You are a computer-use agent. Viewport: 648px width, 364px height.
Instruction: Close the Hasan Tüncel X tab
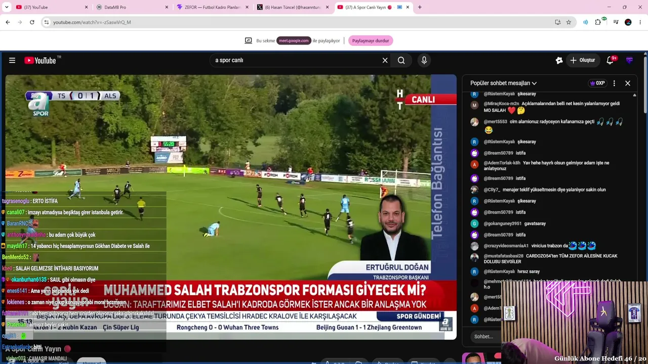(x=328, y=7)
